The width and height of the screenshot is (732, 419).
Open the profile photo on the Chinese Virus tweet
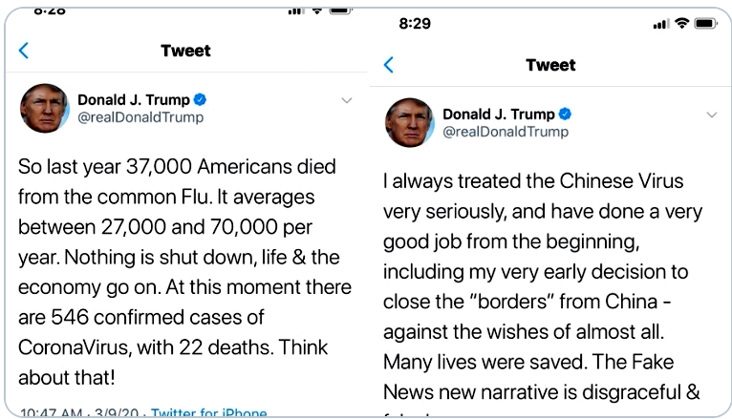pyautogui.click(x=409, y=122)
